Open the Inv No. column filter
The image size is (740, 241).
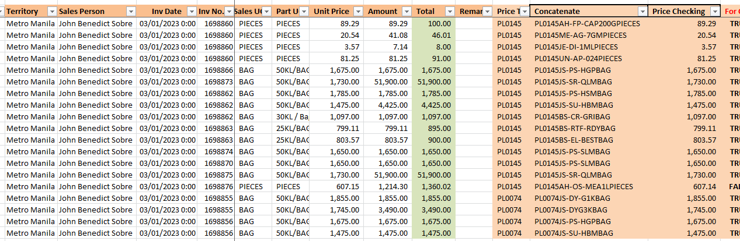228,12
